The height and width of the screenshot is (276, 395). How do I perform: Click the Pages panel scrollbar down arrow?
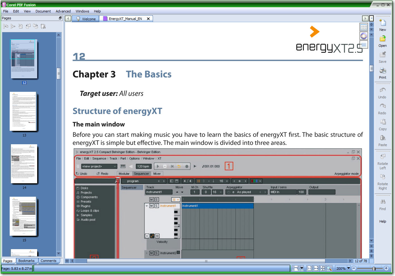(x=59, y=254)
